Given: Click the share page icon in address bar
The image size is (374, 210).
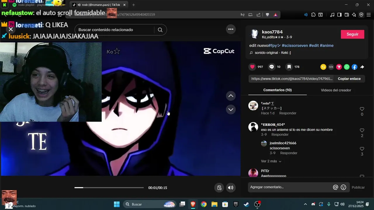Looking at the screenshot, I should point(258,15).
